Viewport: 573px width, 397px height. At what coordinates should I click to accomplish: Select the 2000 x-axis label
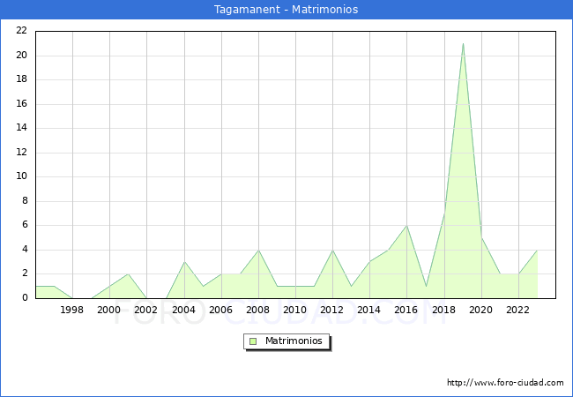[109, 310]
